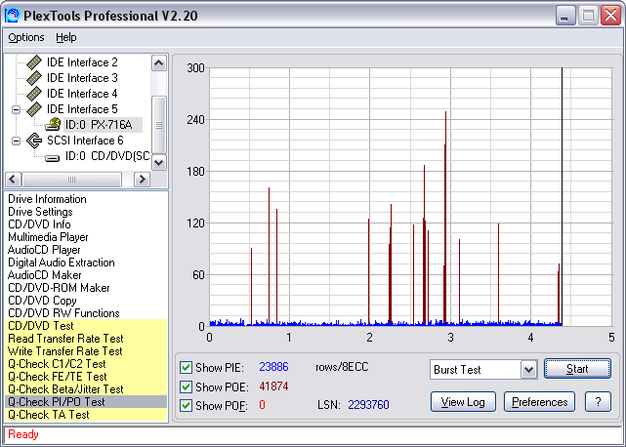Open CD/DVD-ROM Maker
626x447 pixels.
pos(59,288)
